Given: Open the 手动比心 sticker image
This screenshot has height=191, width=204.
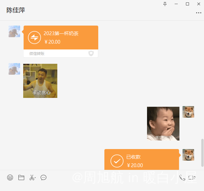Looking at the screenshot, I should coord(40,81).
